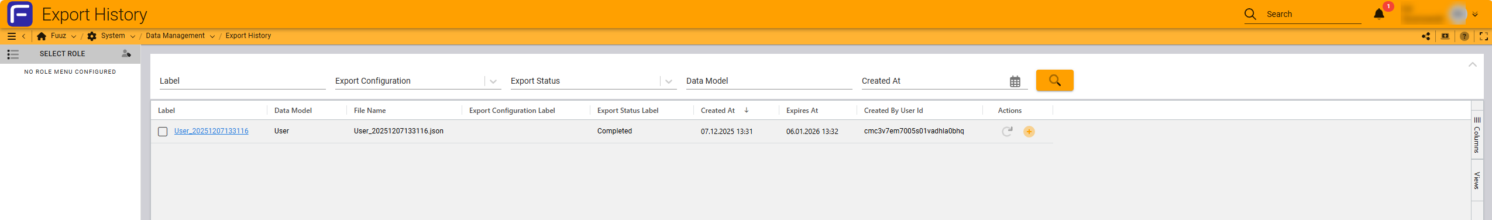
Task: Click the top Search input field
Action: pyautogui.click(x=1314, y=14)
